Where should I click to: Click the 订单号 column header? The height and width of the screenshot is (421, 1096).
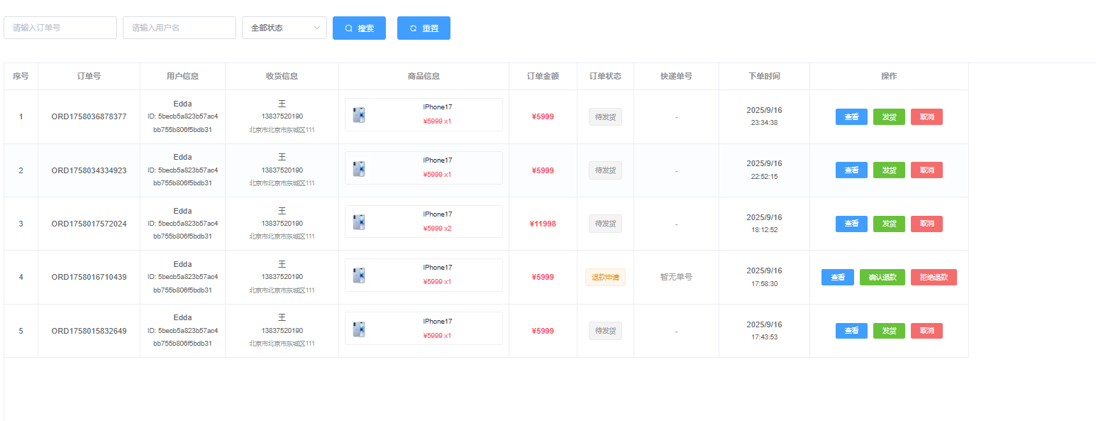pyautogui.click(x=89, y=76)
